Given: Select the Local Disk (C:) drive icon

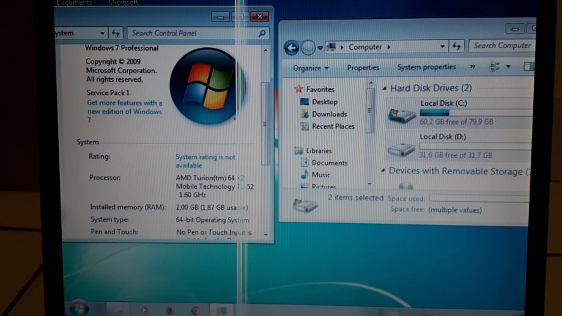Looking at the screenshot, I should click(401, 115).
